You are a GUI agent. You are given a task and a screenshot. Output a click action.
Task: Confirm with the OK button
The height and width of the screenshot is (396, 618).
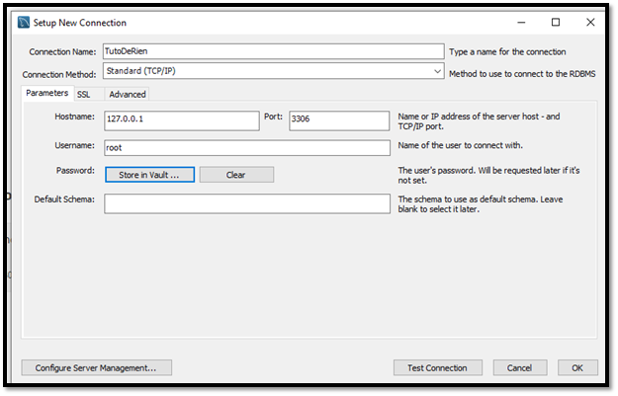pyautogui.click(x=577, y=367)
